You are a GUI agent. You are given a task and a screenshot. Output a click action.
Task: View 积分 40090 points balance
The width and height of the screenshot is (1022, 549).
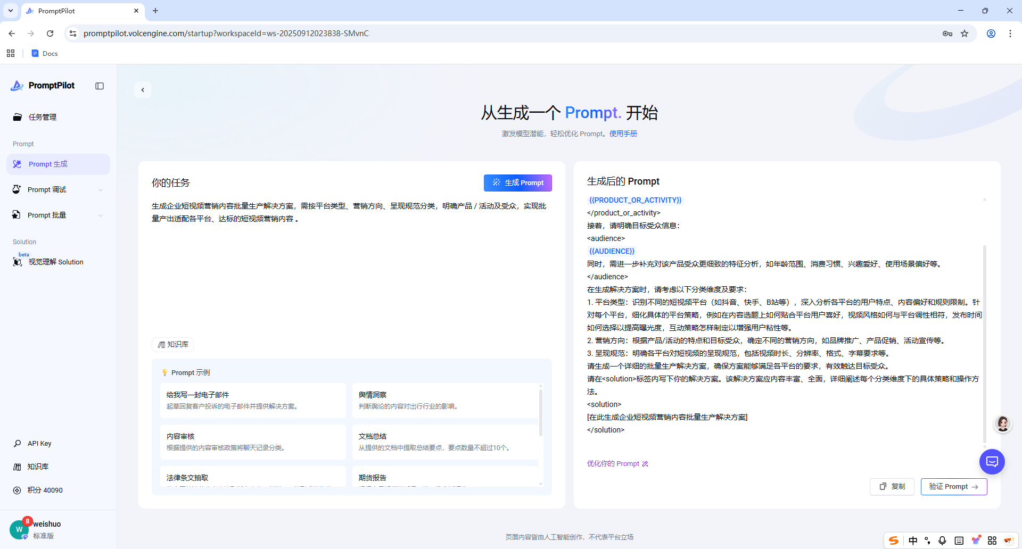(45, 490)
